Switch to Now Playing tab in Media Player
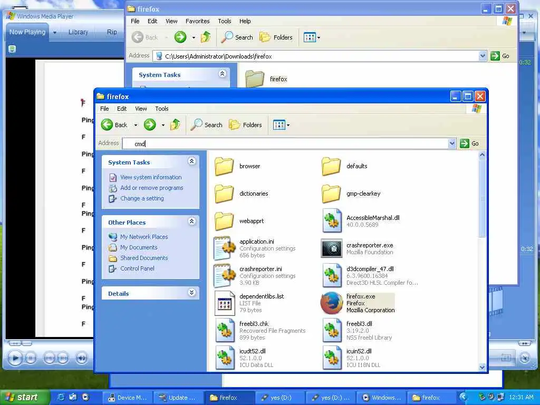540x405 pixels. point(27,32)
